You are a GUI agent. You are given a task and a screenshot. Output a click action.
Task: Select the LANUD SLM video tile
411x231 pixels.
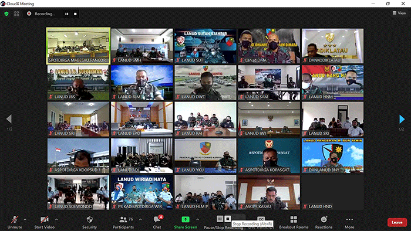142,83
